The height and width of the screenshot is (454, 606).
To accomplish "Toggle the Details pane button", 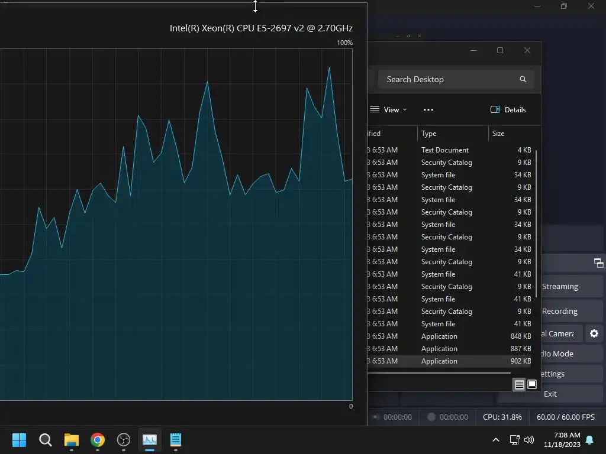I will coord(508,110).
